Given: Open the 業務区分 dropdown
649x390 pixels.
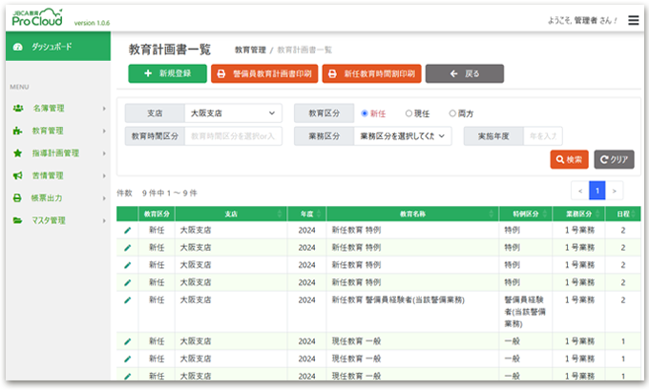Looking at the screenshot, I should [x=402, y=136].
